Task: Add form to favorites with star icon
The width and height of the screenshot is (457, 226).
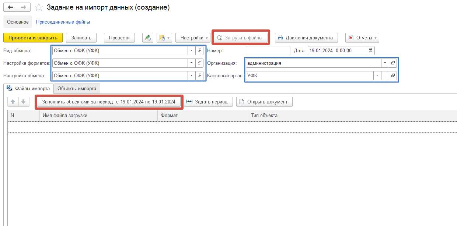Action: click(x=39, y=7)
